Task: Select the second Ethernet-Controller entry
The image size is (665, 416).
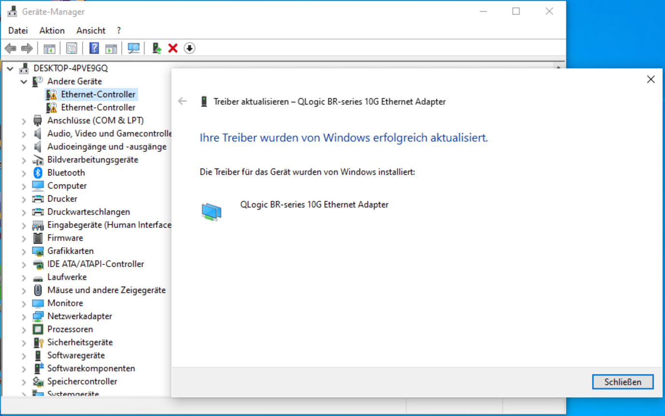Action: 98,107
